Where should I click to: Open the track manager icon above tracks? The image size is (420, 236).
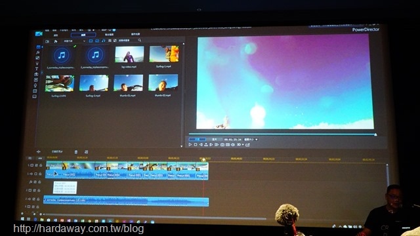tap(30, 158)
